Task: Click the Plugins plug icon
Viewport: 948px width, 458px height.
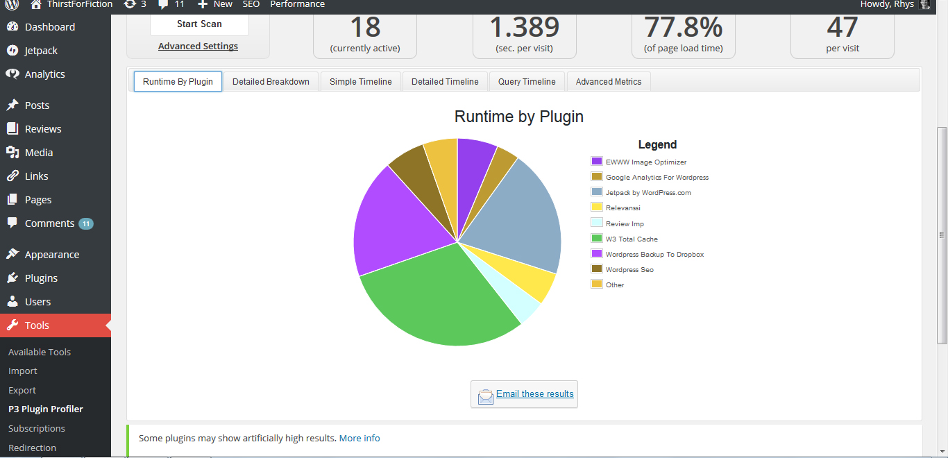Action: pyautogui.click(x=12, y=278)
